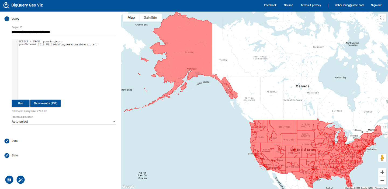Click the Processing location label

click(x=22, y=117)
